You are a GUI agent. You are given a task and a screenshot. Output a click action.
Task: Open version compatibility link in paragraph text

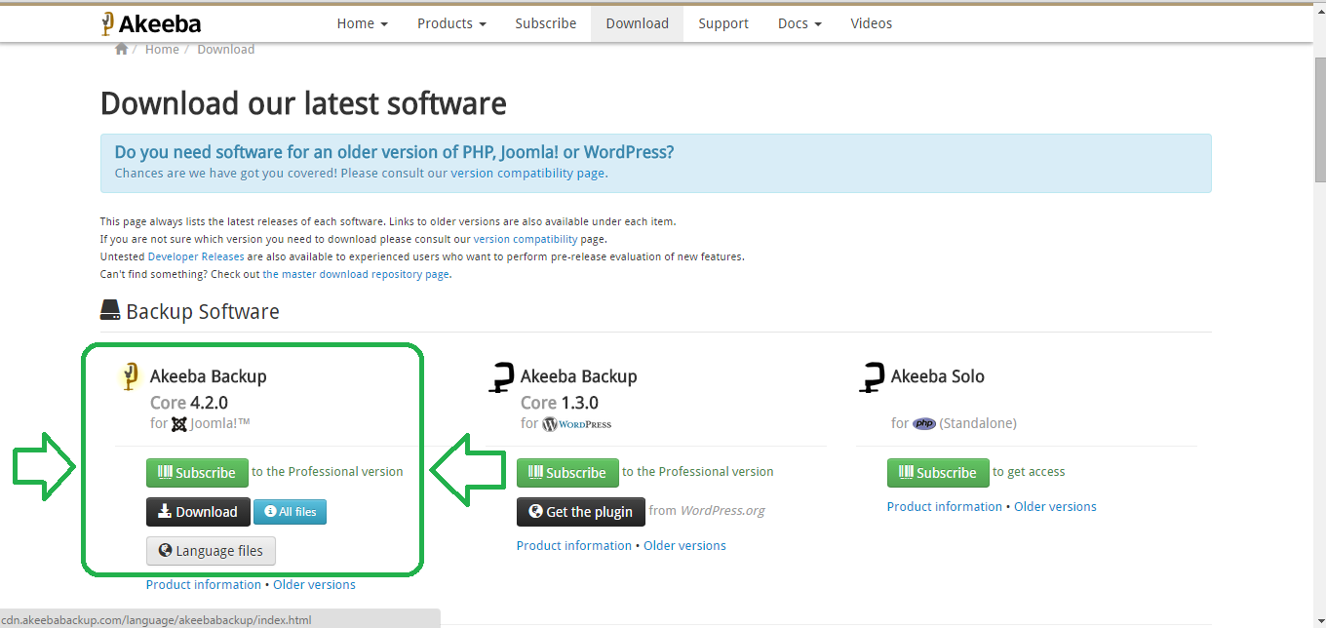pyautogui.click(x=526, y=239)
